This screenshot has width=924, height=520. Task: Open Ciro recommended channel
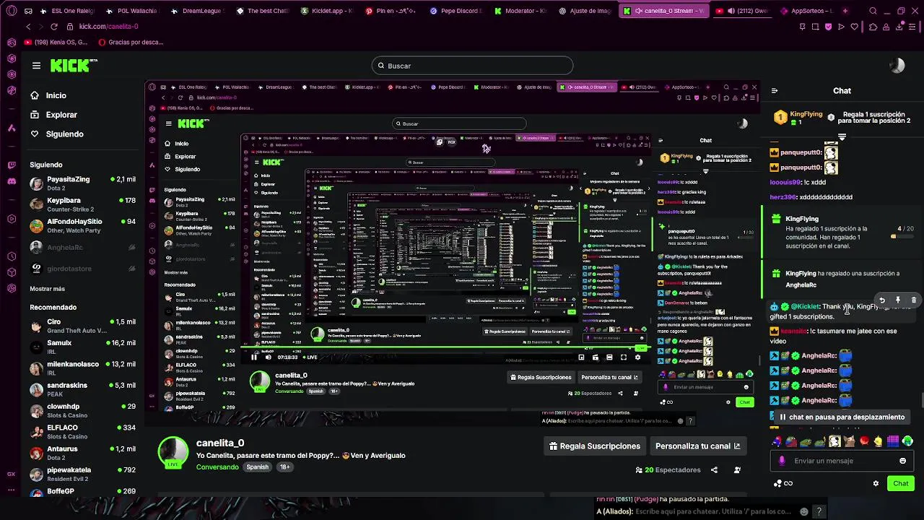point(82,326)
